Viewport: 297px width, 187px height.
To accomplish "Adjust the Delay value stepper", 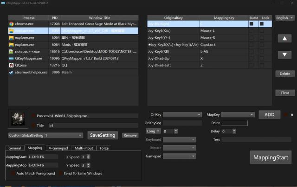I will 234,131.
